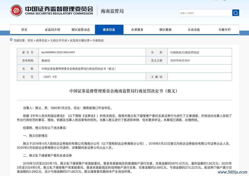Screen dimensions: 249x176
Task: Click the 文号 table label
Action: tap(28, 77)
